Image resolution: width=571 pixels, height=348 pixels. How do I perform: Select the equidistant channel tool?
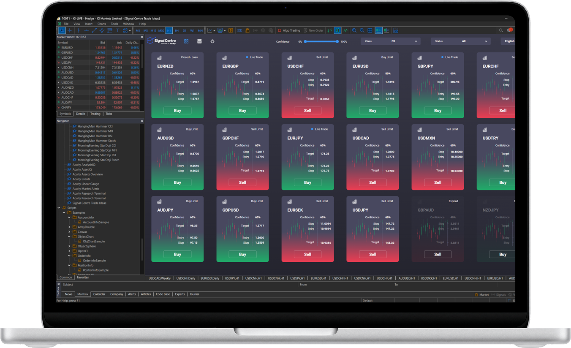(102, 30)
